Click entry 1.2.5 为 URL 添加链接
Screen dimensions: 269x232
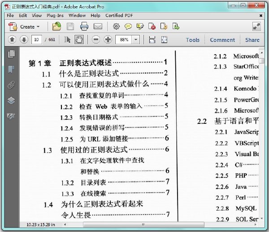(x=115, y=139)
